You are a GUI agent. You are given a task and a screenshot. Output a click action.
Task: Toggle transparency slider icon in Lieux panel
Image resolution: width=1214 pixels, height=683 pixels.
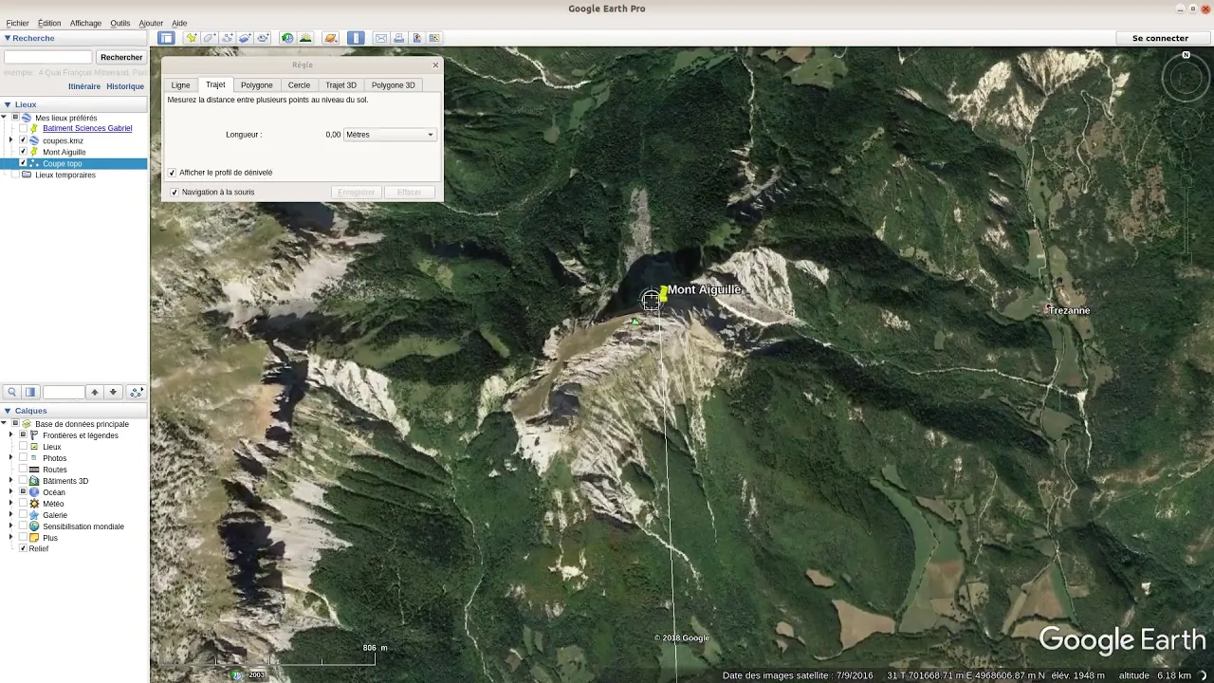click(x=30, y=392)
